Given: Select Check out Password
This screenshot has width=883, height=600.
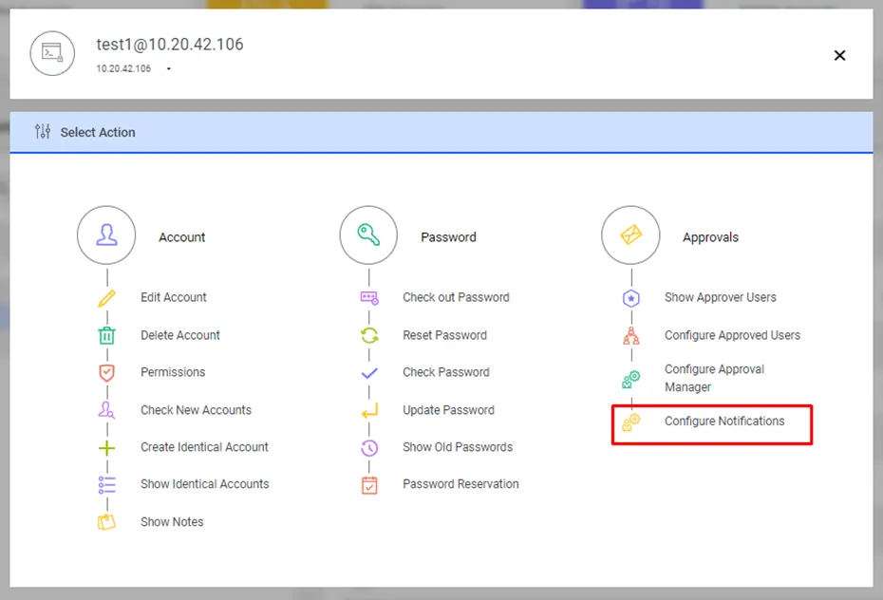Looking at the screenshot, I should tap(456, 297).
